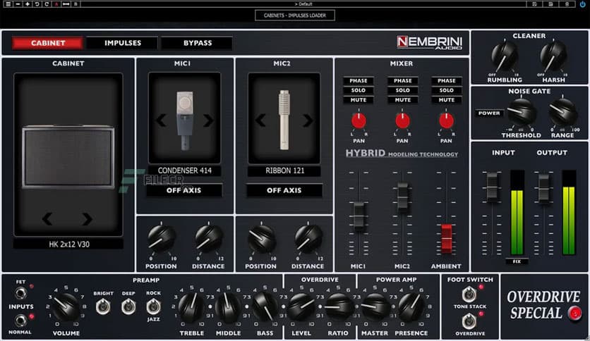
Task: Click the INPUT level fader
Action: point(492,187)
